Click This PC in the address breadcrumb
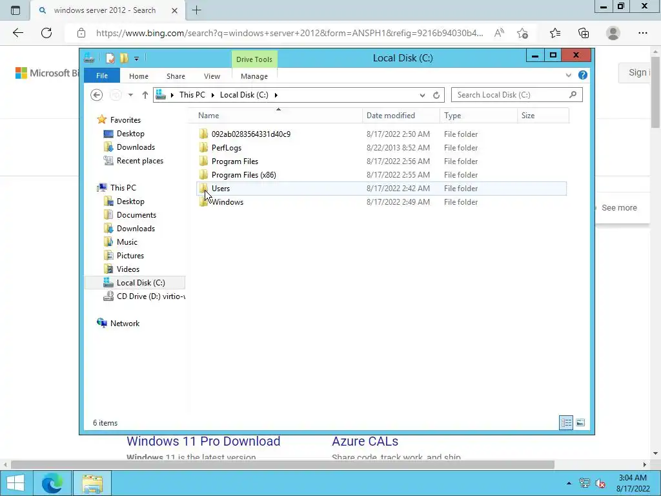 (192, 95)
